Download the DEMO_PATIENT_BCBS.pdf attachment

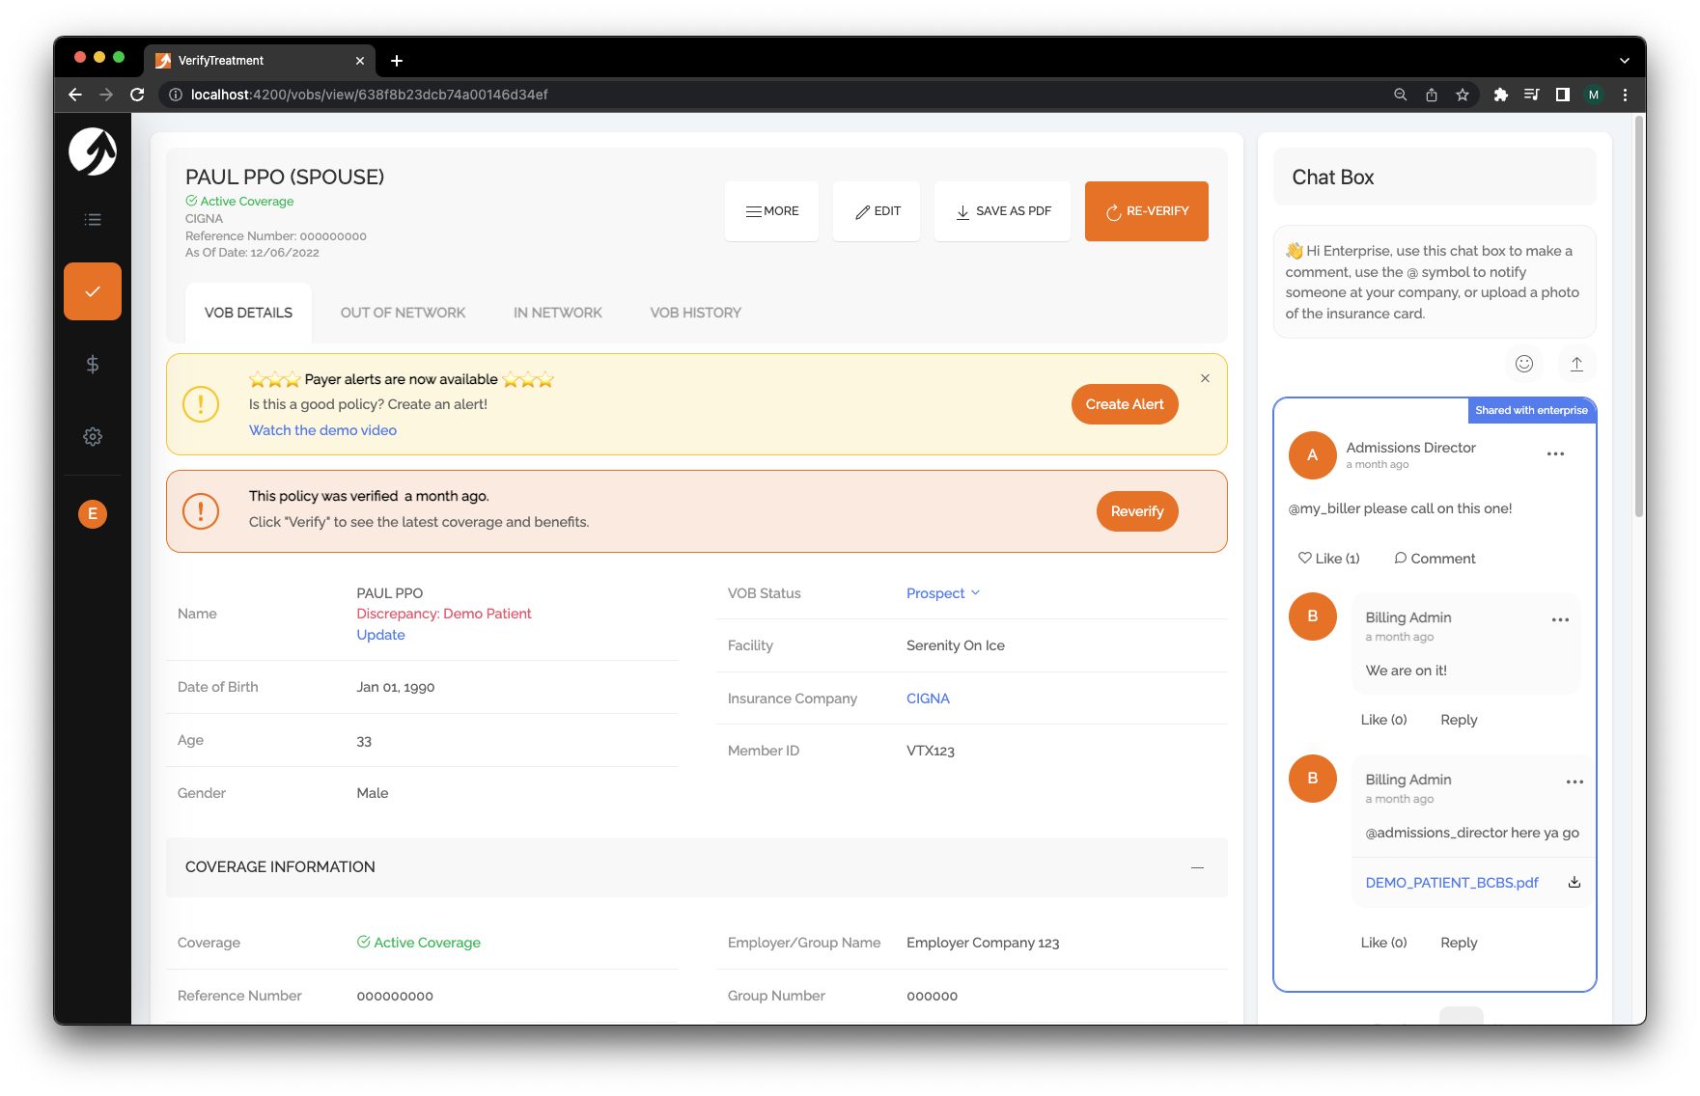pos(1575,882)
